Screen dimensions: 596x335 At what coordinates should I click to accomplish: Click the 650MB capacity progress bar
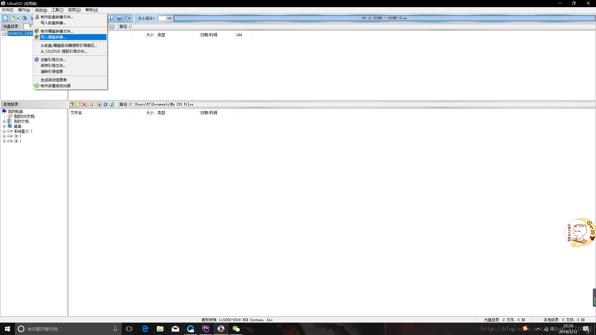(x=384, y=18)
